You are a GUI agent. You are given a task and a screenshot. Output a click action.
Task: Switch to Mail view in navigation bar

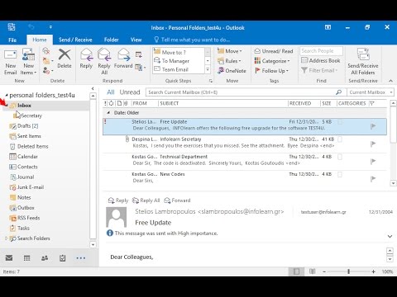coord(9,258)
